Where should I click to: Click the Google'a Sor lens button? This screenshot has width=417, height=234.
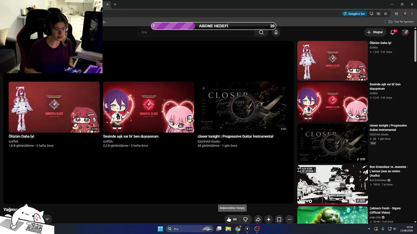354,14
